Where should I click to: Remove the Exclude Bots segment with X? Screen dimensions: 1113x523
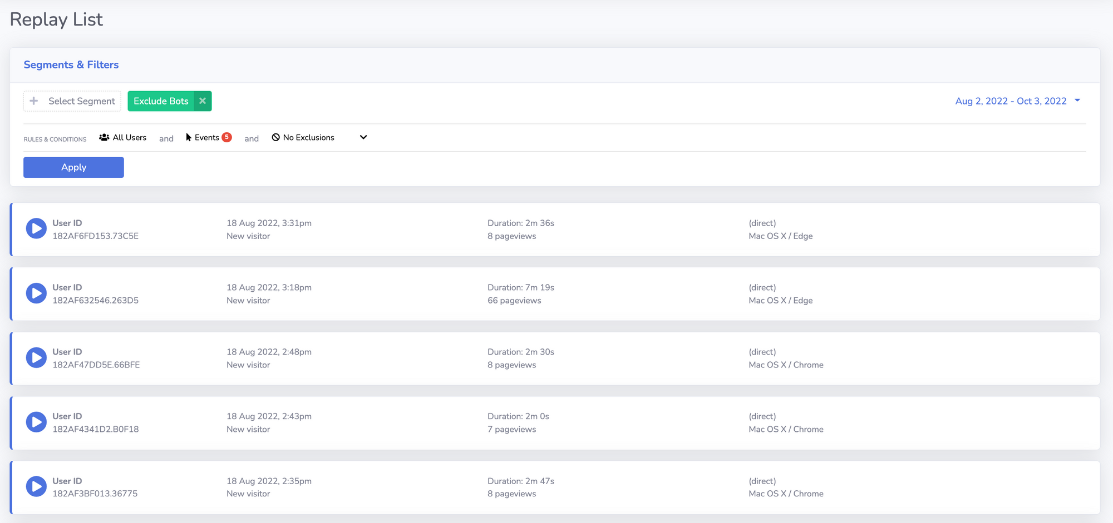(x=203, y=101)
